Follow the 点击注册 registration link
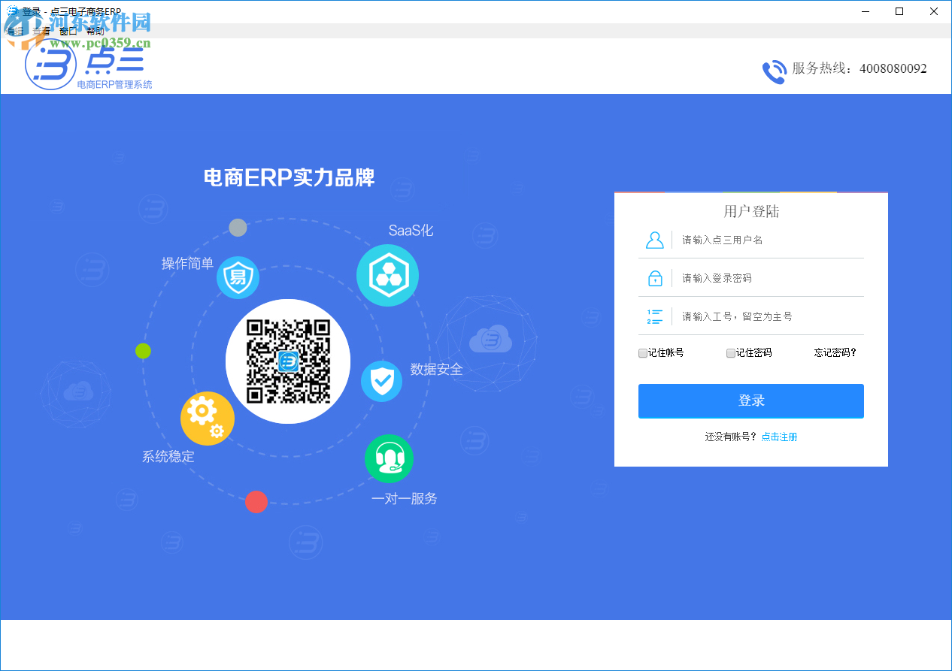The width and height of the screenshot is (952, 671). point(778,437)
